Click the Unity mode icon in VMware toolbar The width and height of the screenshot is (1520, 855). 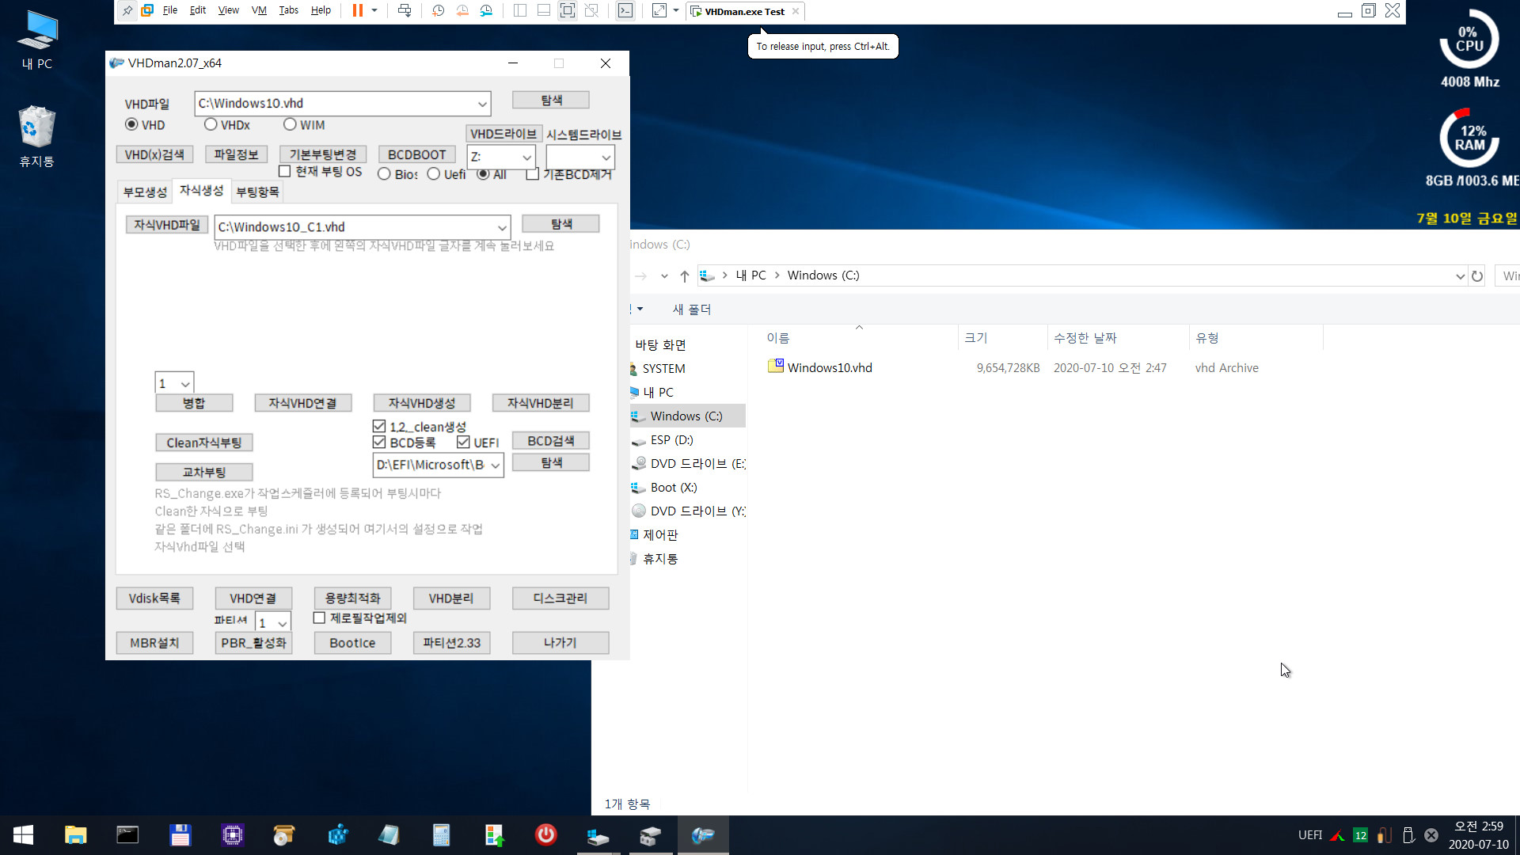(x=591, y=11)
